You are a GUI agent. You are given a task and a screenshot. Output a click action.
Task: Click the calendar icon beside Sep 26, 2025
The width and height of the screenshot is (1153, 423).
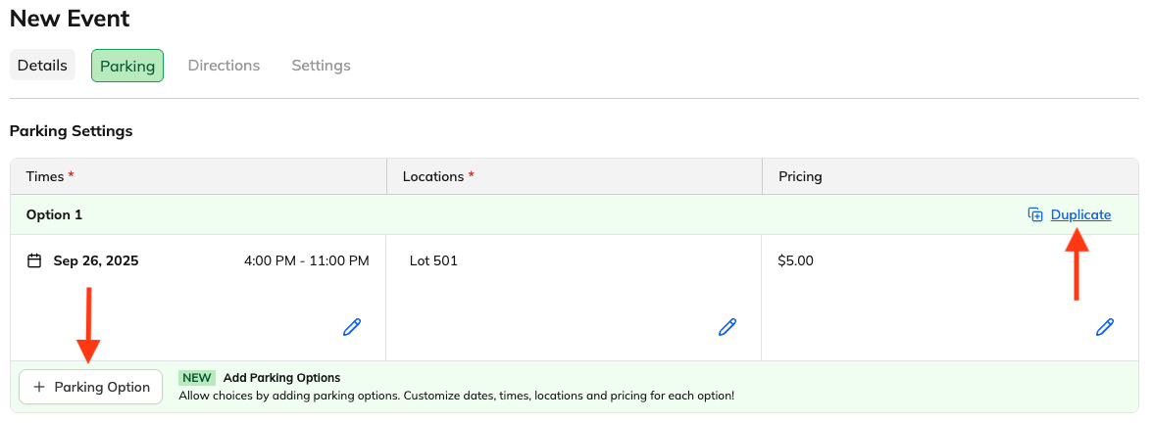pyautogui.click(x=34, y=261)
